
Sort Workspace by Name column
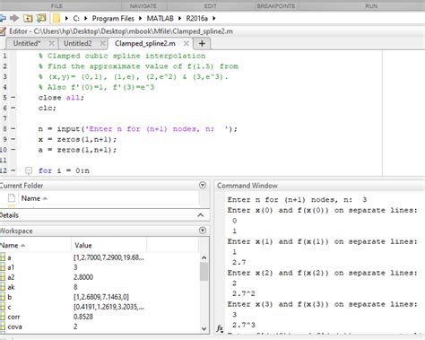[x=13, y=246]
